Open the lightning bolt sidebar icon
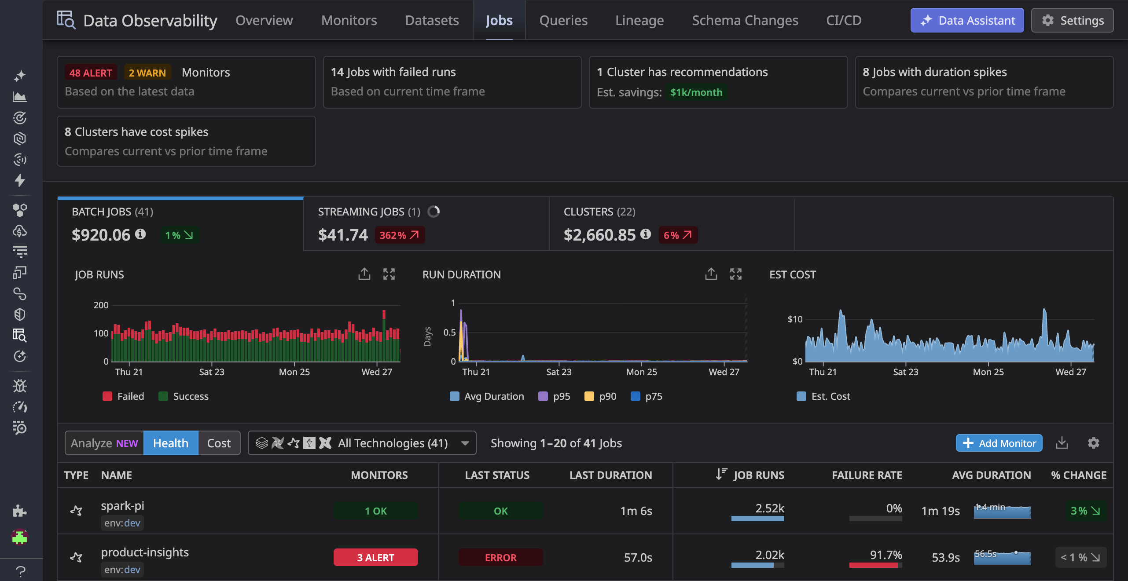This screenshot has width=1128, height=581. pyautogui.click(x=20, y=180)
